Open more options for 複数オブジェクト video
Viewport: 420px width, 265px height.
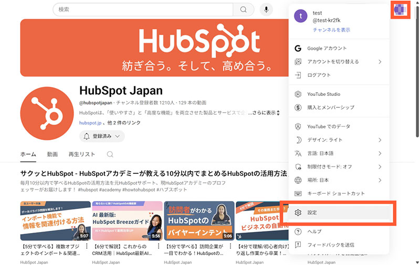pyautogui.click(x=87, y=246)
